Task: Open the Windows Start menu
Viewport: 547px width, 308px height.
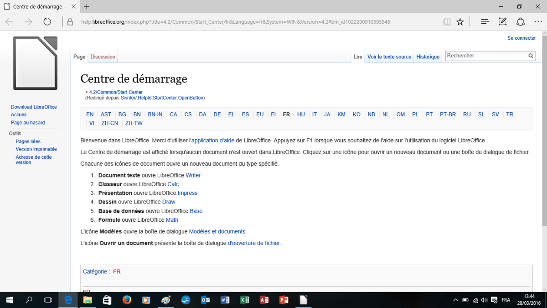Action: 9,300
